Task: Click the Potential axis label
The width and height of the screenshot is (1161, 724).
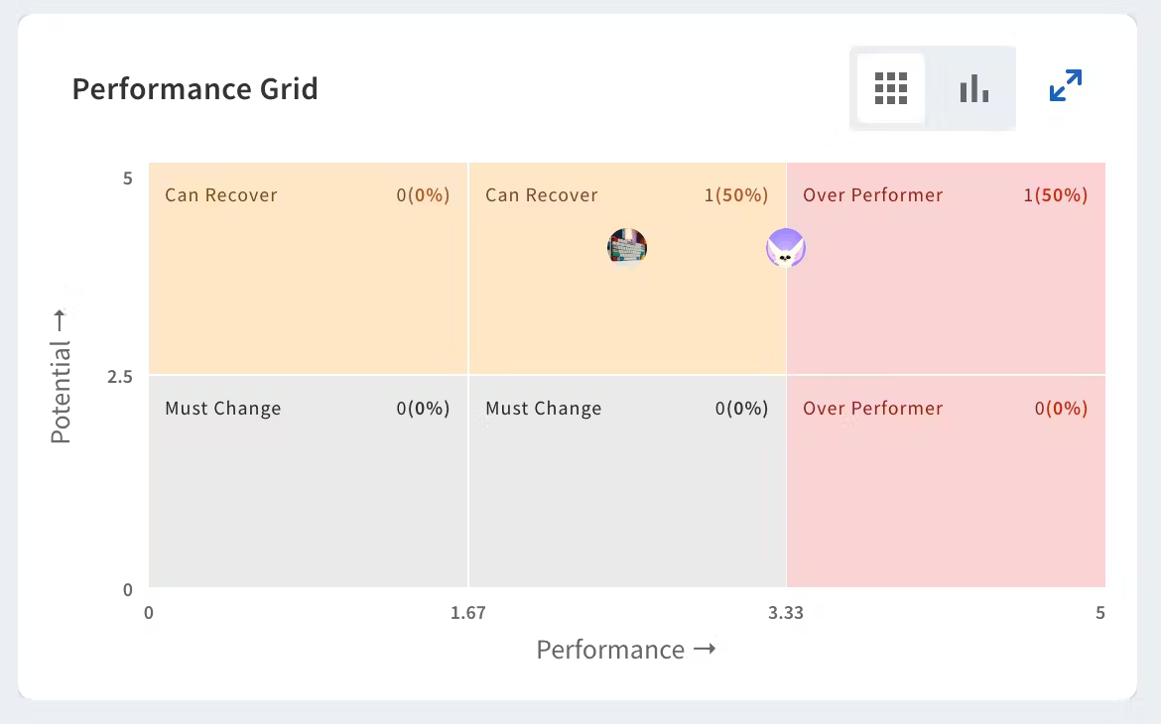Action: [x=61, y=376]
